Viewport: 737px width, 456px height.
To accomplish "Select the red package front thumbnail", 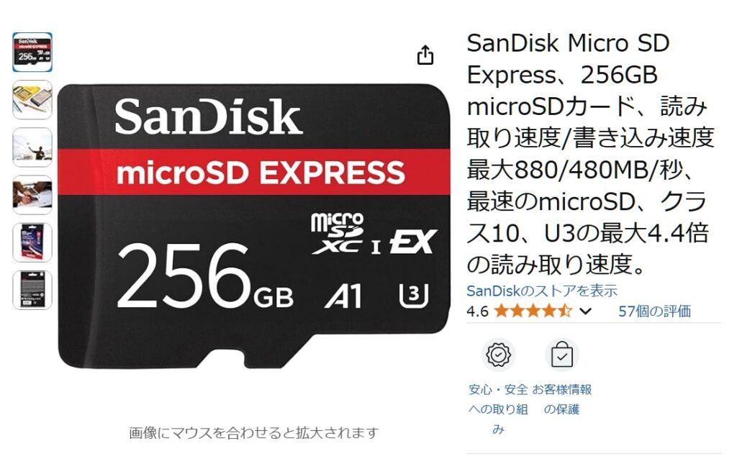I will click(x=32, y=242).
